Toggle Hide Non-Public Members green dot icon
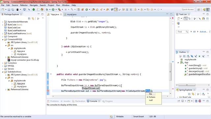The width and height of the screenshot is (211, 119). point(199,56)
